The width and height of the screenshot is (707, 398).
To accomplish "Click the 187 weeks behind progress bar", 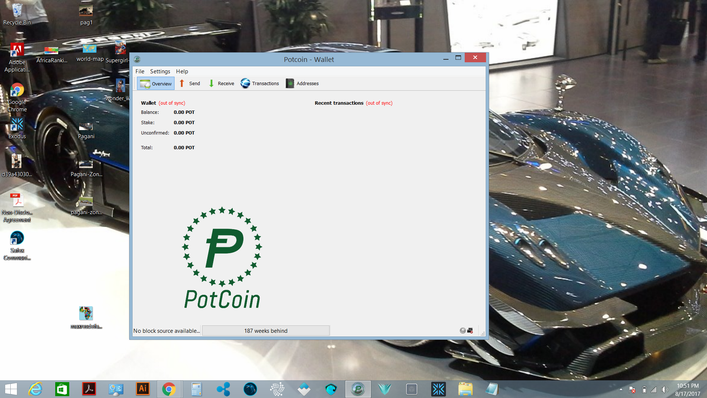I will tap(266, 331).
